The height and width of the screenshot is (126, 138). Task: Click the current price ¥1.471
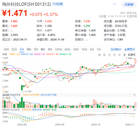[x=15, y=13]
